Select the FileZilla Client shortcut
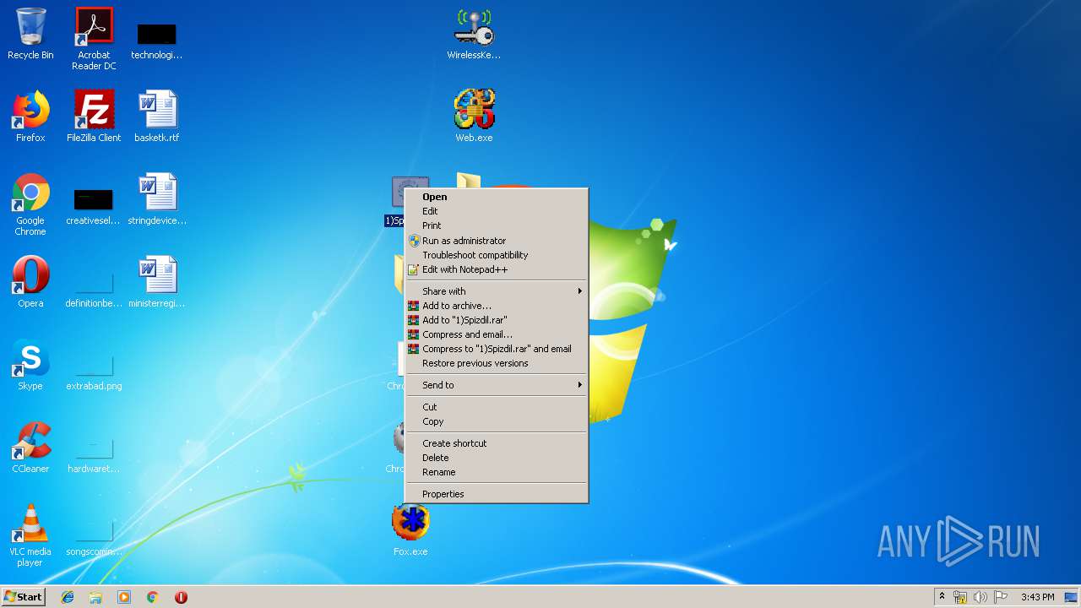Screen dimensions: 1081x608 94,117
